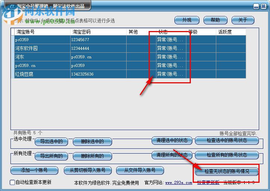Viewport: 270px width, 191px height.
Task: Select the account row 河东软件园
Action: pyautogui.click(x=130, y=49)
